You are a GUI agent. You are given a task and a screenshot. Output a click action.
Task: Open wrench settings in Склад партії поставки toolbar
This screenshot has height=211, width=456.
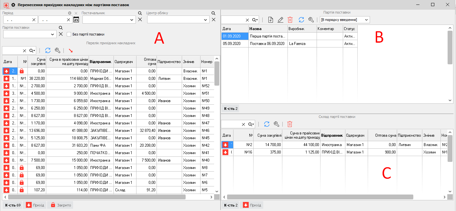[276, 124]
